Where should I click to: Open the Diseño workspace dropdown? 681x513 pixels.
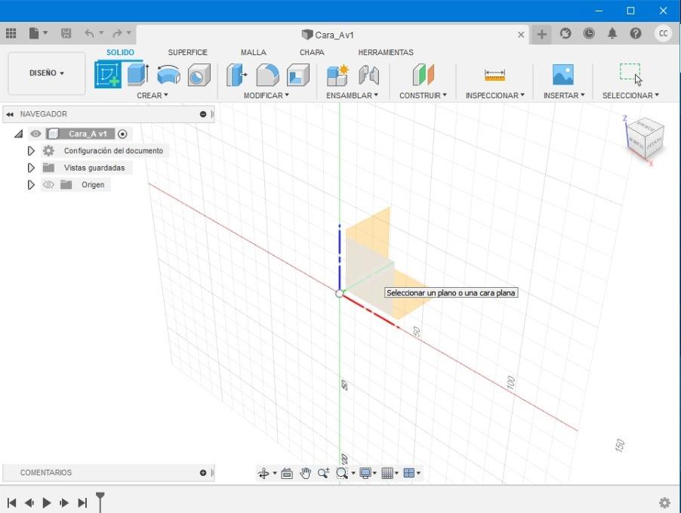point(47,73)
